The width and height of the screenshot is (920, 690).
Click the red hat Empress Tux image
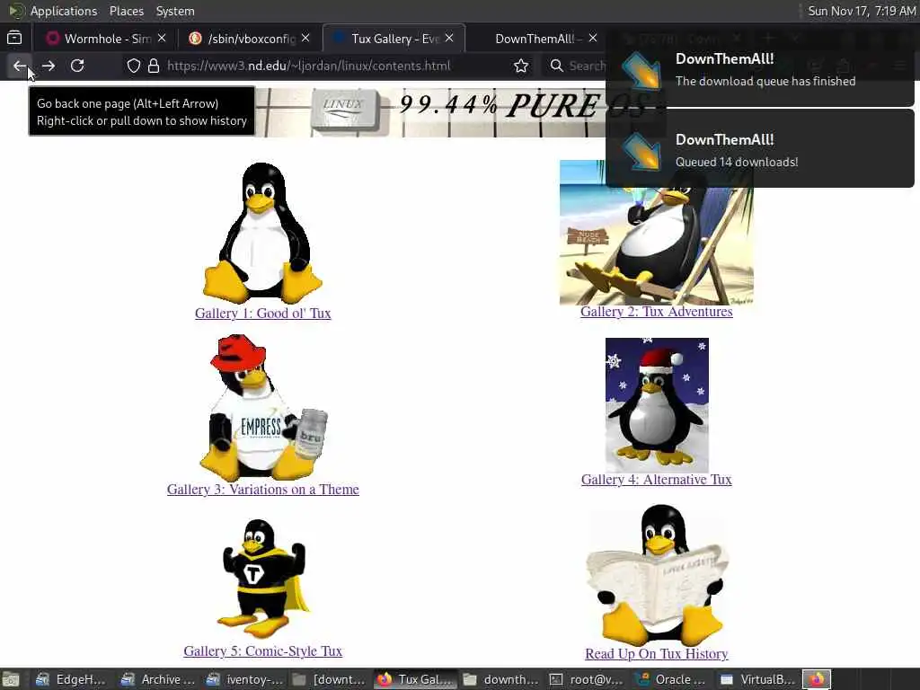(x=263, y=407)
